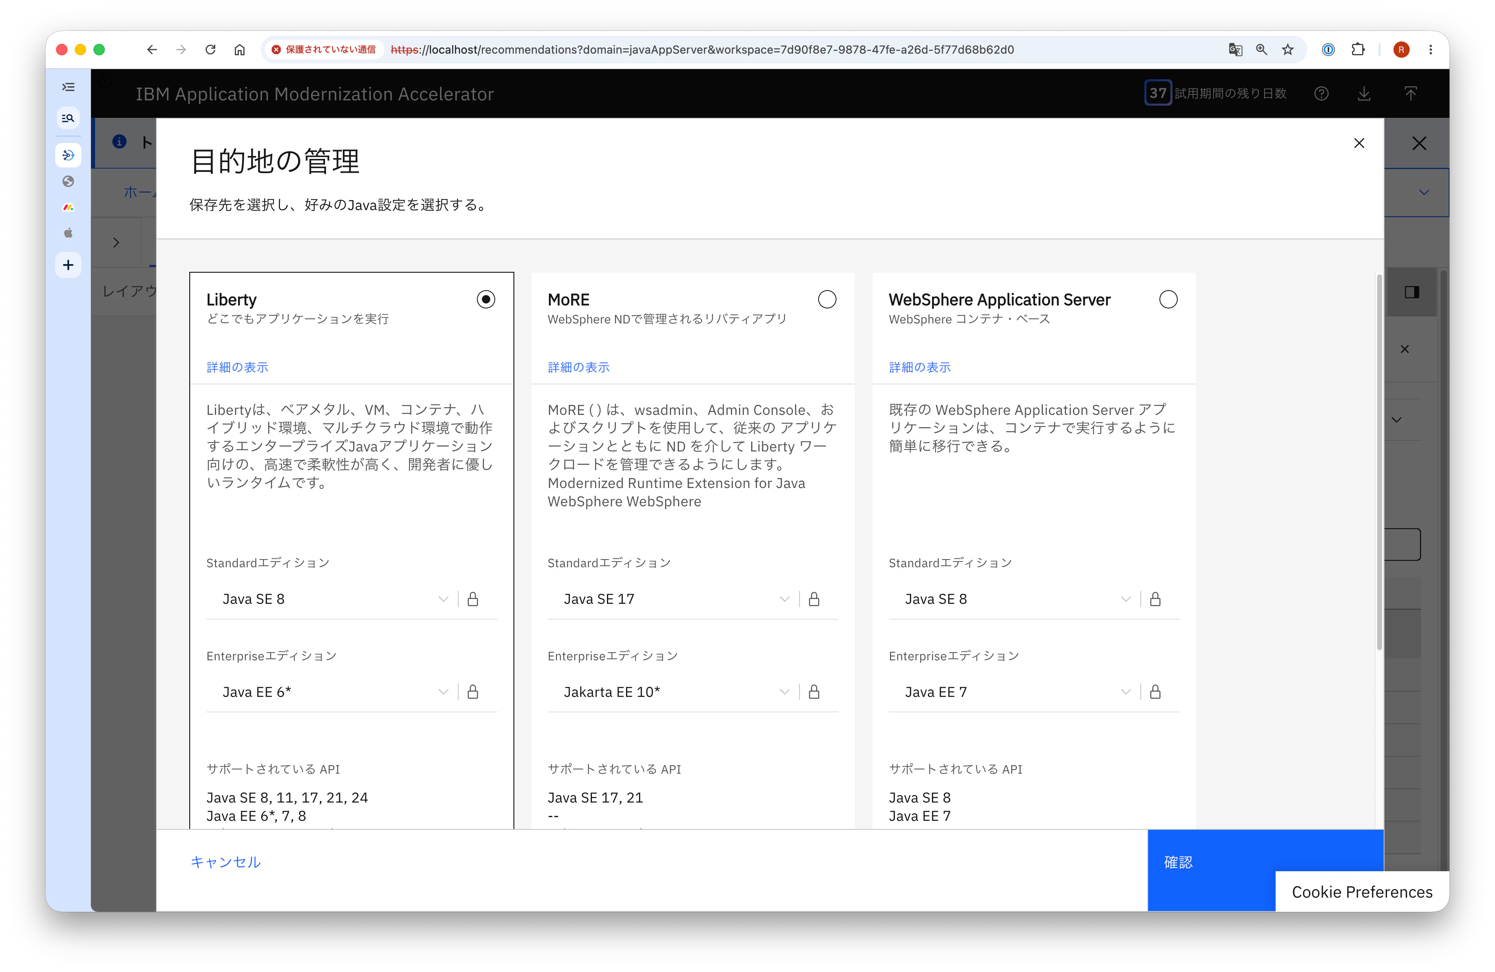
Task: Open browser extensions puzzle icon
Action: 1357,50
